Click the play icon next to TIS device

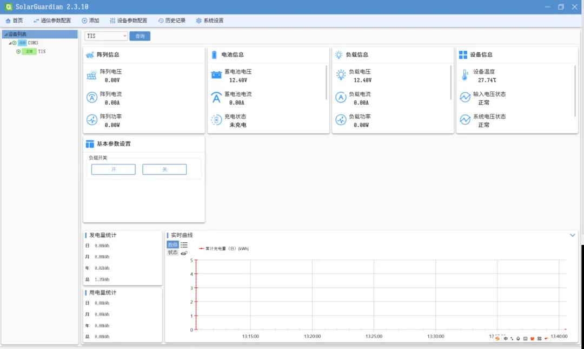tap(18, 52)
